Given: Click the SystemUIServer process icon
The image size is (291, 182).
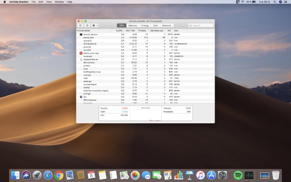Looking at the screenshot, I should (81, 60).
